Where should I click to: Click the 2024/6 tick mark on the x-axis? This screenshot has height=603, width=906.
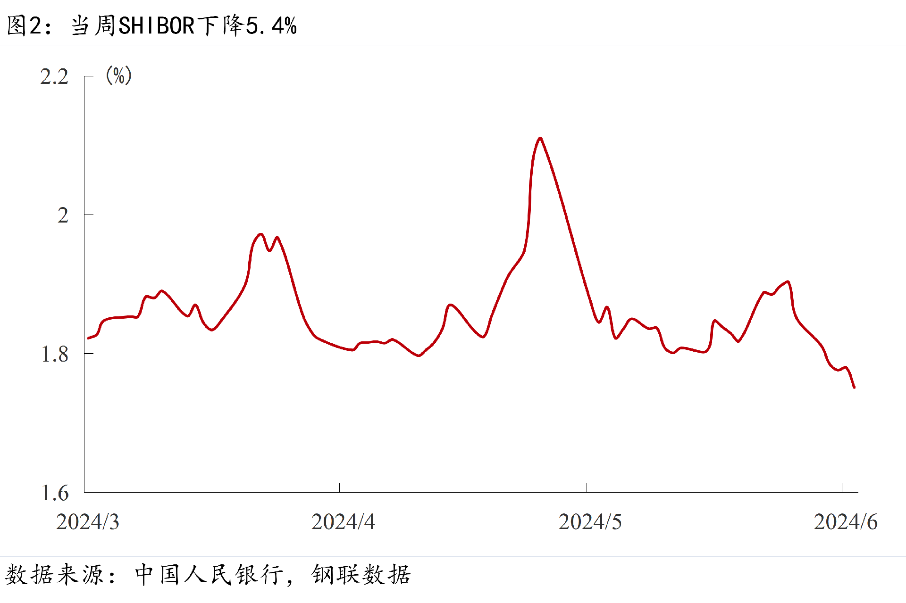pos(842,488)
